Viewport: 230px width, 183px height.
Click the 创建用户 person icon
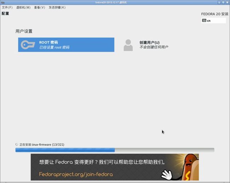(x=128, y=45)
